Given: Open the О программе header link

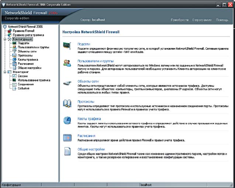Looking at the screenshot, I should [x=202, y=20].
